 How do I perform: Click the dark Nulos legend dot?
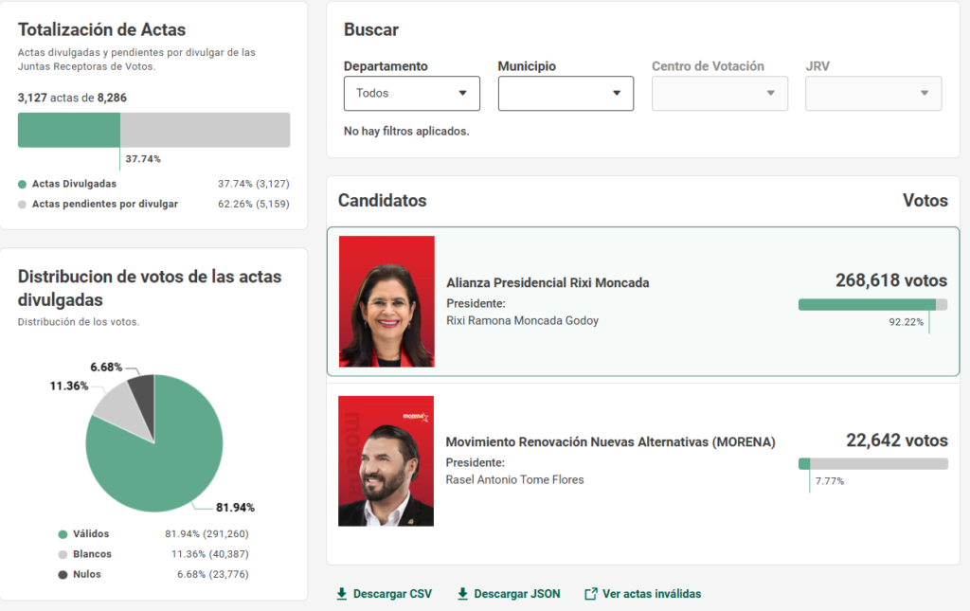click(63, 574)
